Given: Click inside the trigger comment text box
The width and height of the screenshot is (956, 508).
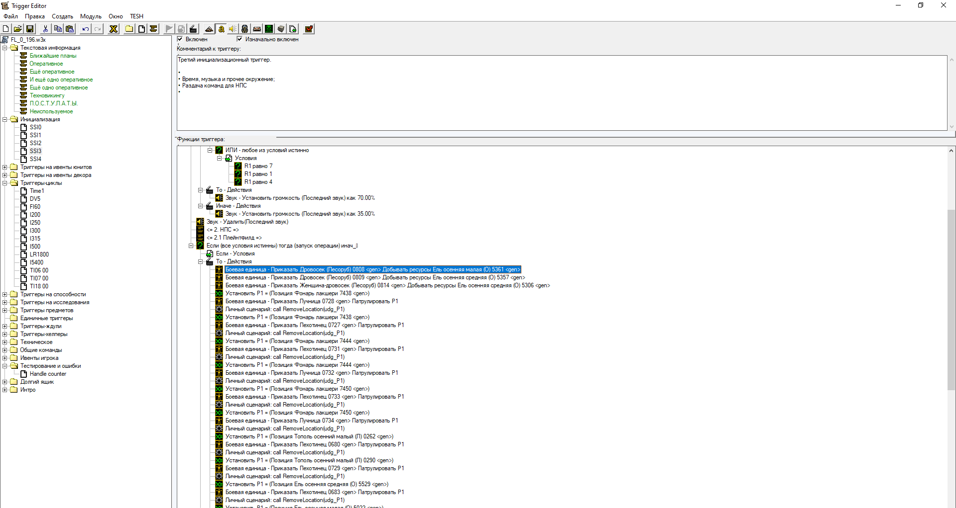Looking at the screenshot, I should pos(562,93).
